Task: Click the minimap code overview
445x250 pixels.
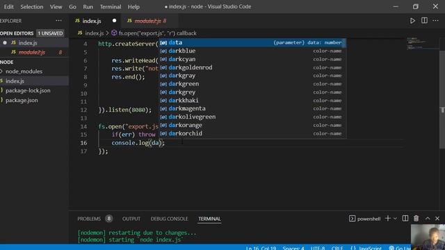Action: coord(422,43)
